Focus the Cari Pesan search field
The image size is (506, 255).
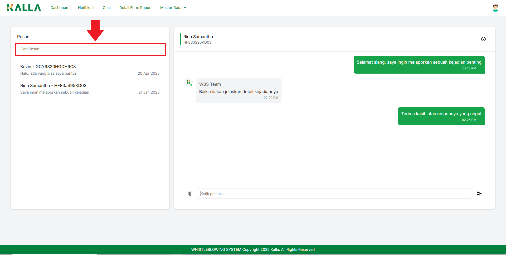[90, 49]
